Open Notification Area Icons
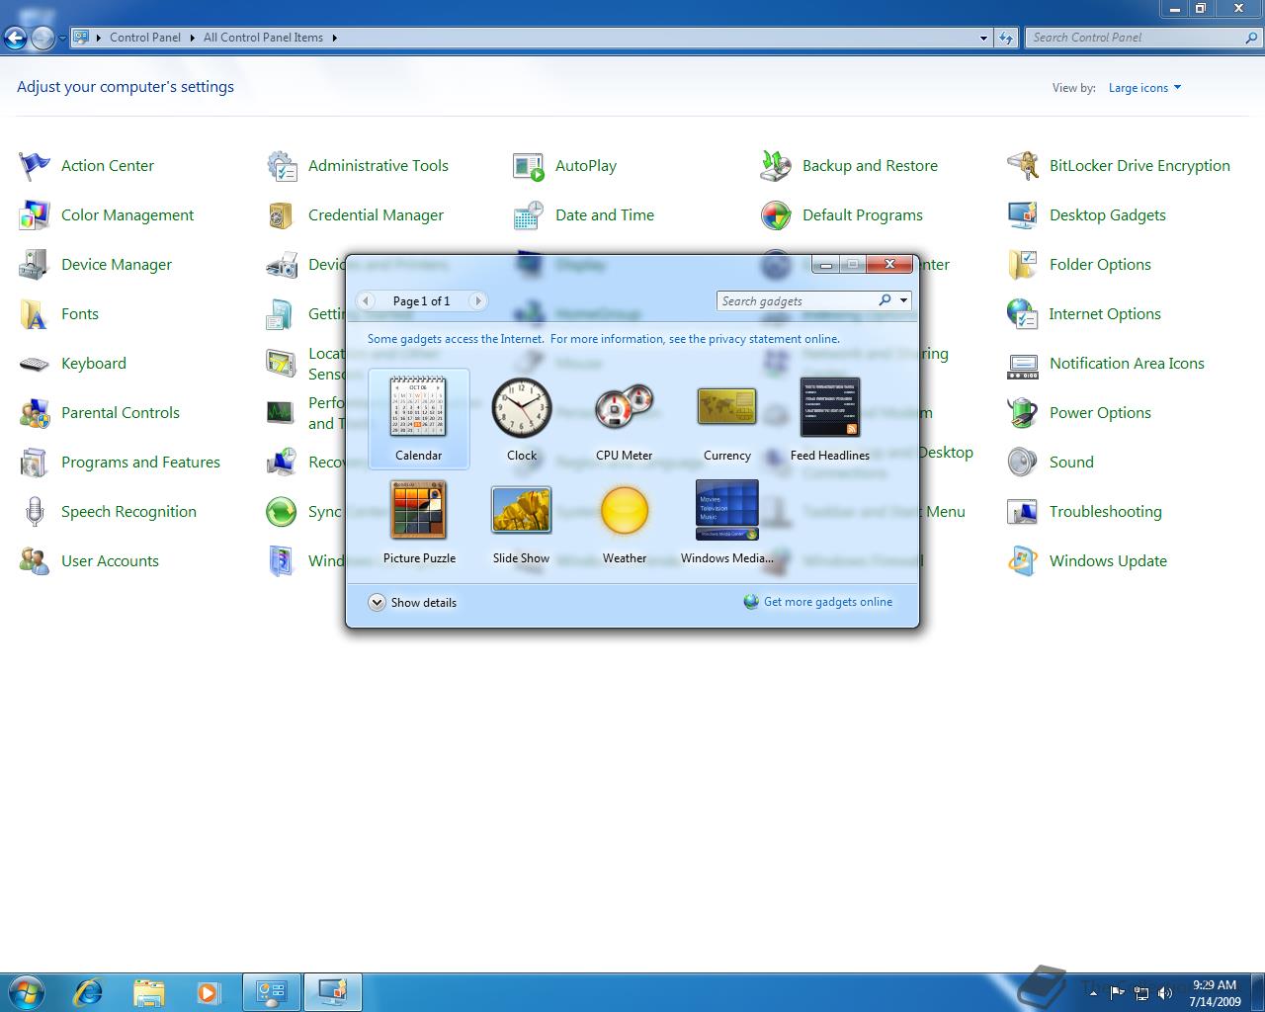The height and width of the screenshot is (1012, 1265). point(1106,364)
